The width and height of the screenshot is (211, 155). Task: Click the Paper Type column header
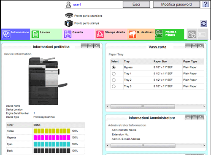(x=190, y=61)
